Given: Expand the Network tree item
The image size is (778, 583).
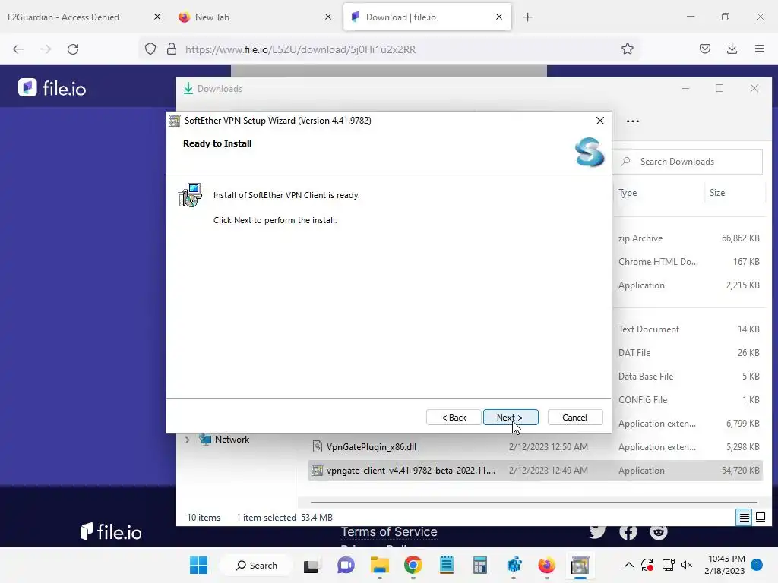Looking at the screenshot, I should pyautogui.click(x=187, y=440).
